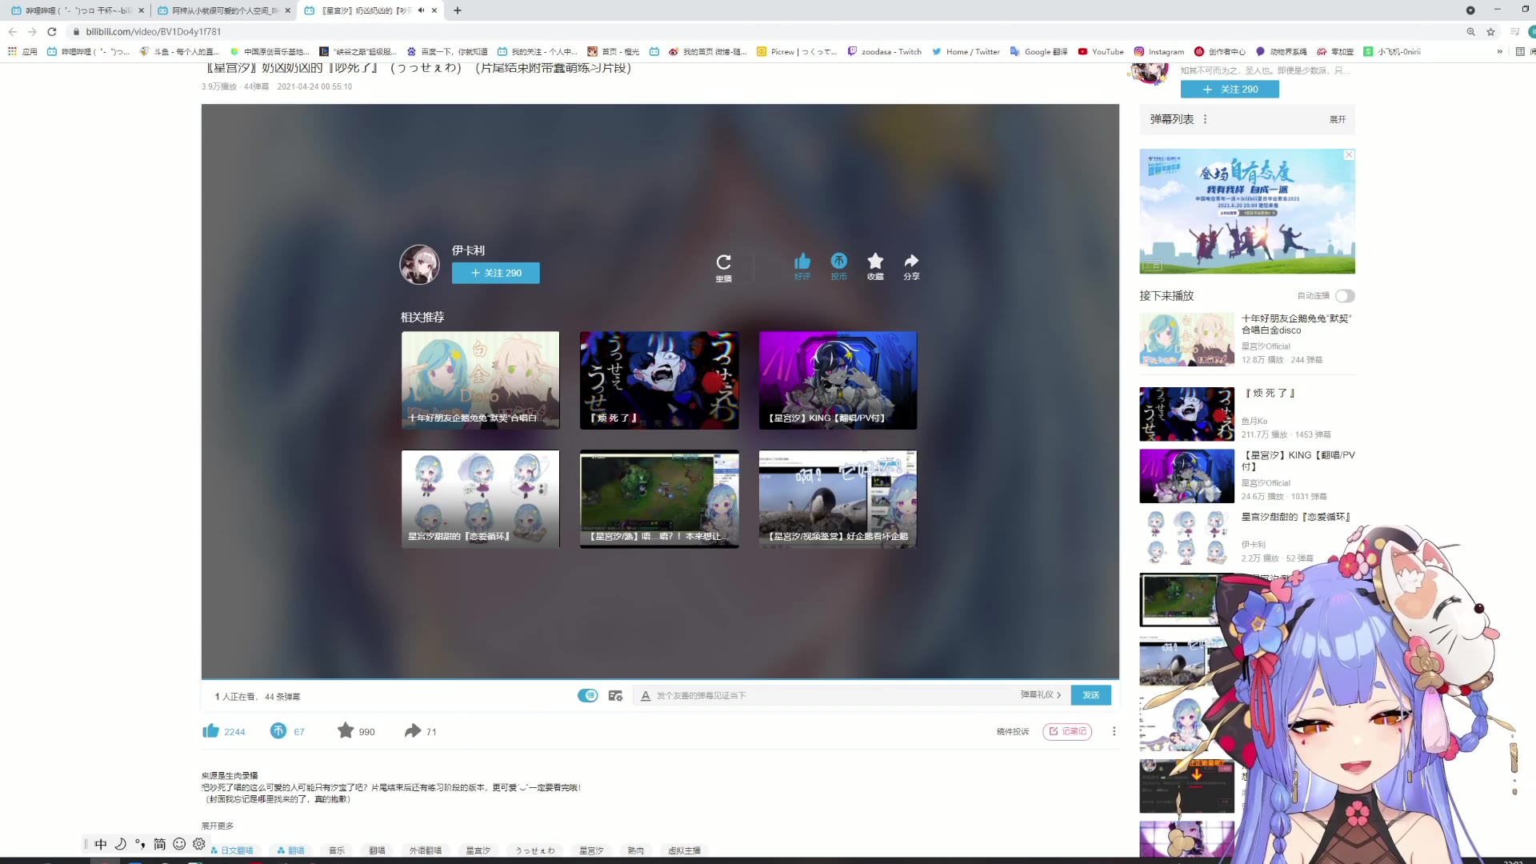Go back in browser history
The image size is (1536, 864).
coord(12,32)
